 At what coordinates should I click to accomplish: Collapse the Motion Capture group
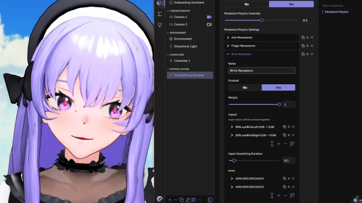(x=168, y=69)
